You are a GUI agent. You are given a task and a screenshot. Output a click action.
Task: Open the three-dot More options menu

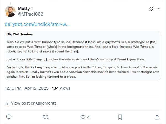pyautogui.click(x=159, y=9)
